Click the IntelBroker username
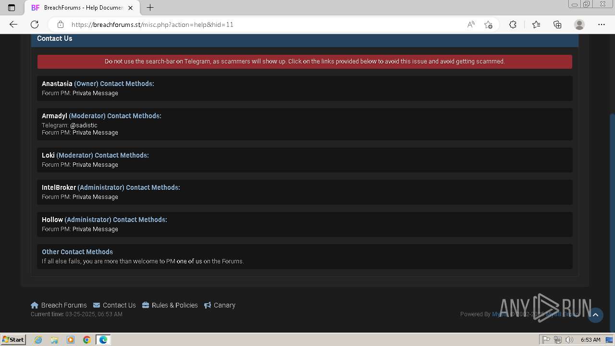 coord(59,187)
